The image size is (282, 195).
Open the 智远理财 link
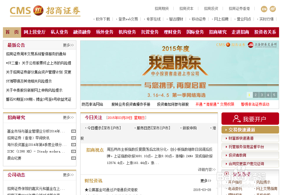[176, 19]
